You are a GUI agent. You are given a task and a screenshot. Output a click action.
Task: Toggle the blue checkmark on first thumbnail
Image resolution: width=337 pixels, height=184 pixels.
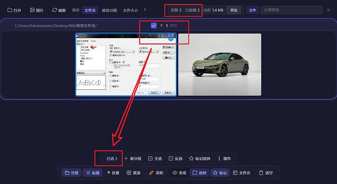click(171, 39)
